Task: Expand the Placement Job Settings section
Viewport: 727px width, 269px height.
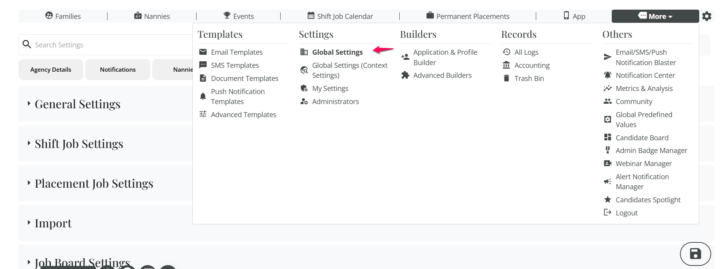Action: click(x=94, y=183)
